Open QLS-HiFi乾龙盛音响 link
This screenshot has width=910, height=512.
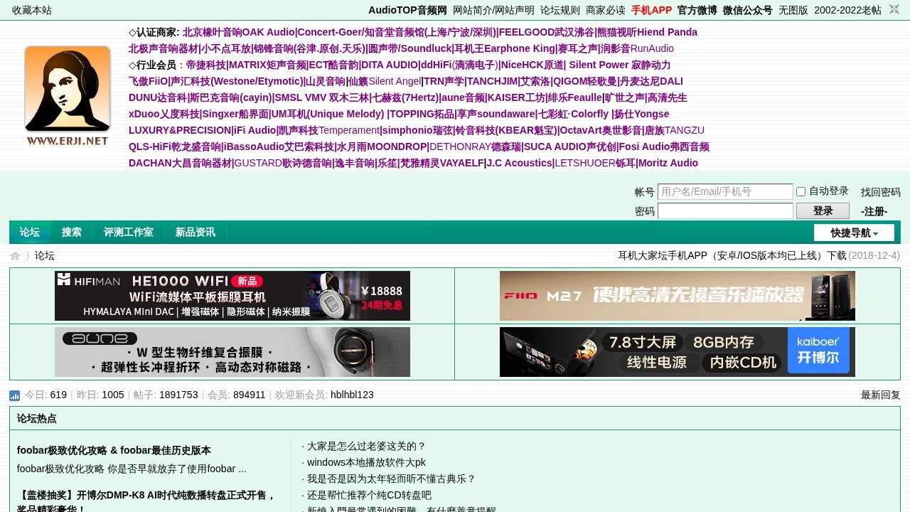pos(174,146)
